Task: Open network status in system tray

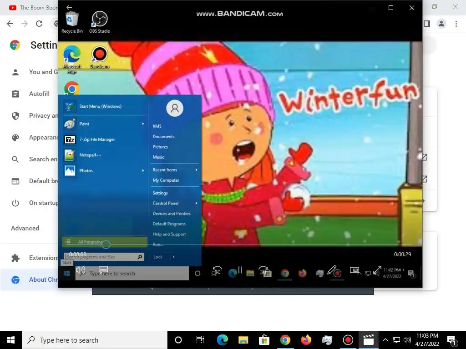Action: (x=396, y=340)
